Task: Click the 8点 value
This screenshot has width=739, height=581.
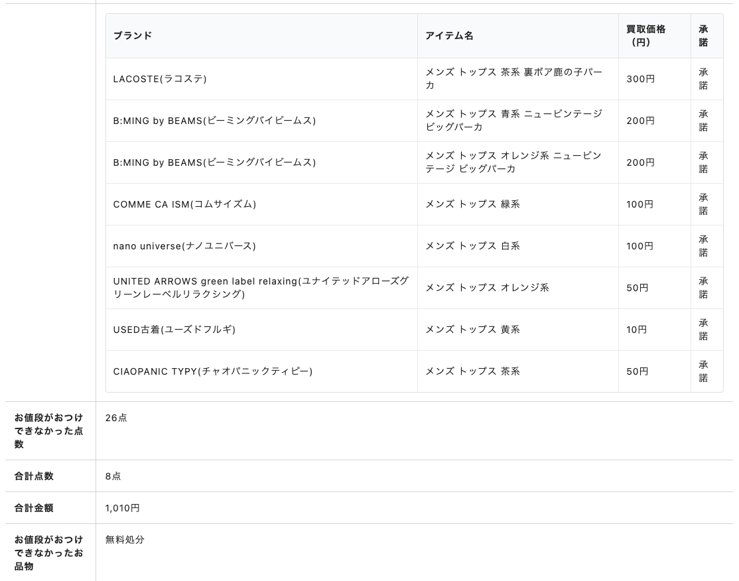Action: tap(113, 476)
